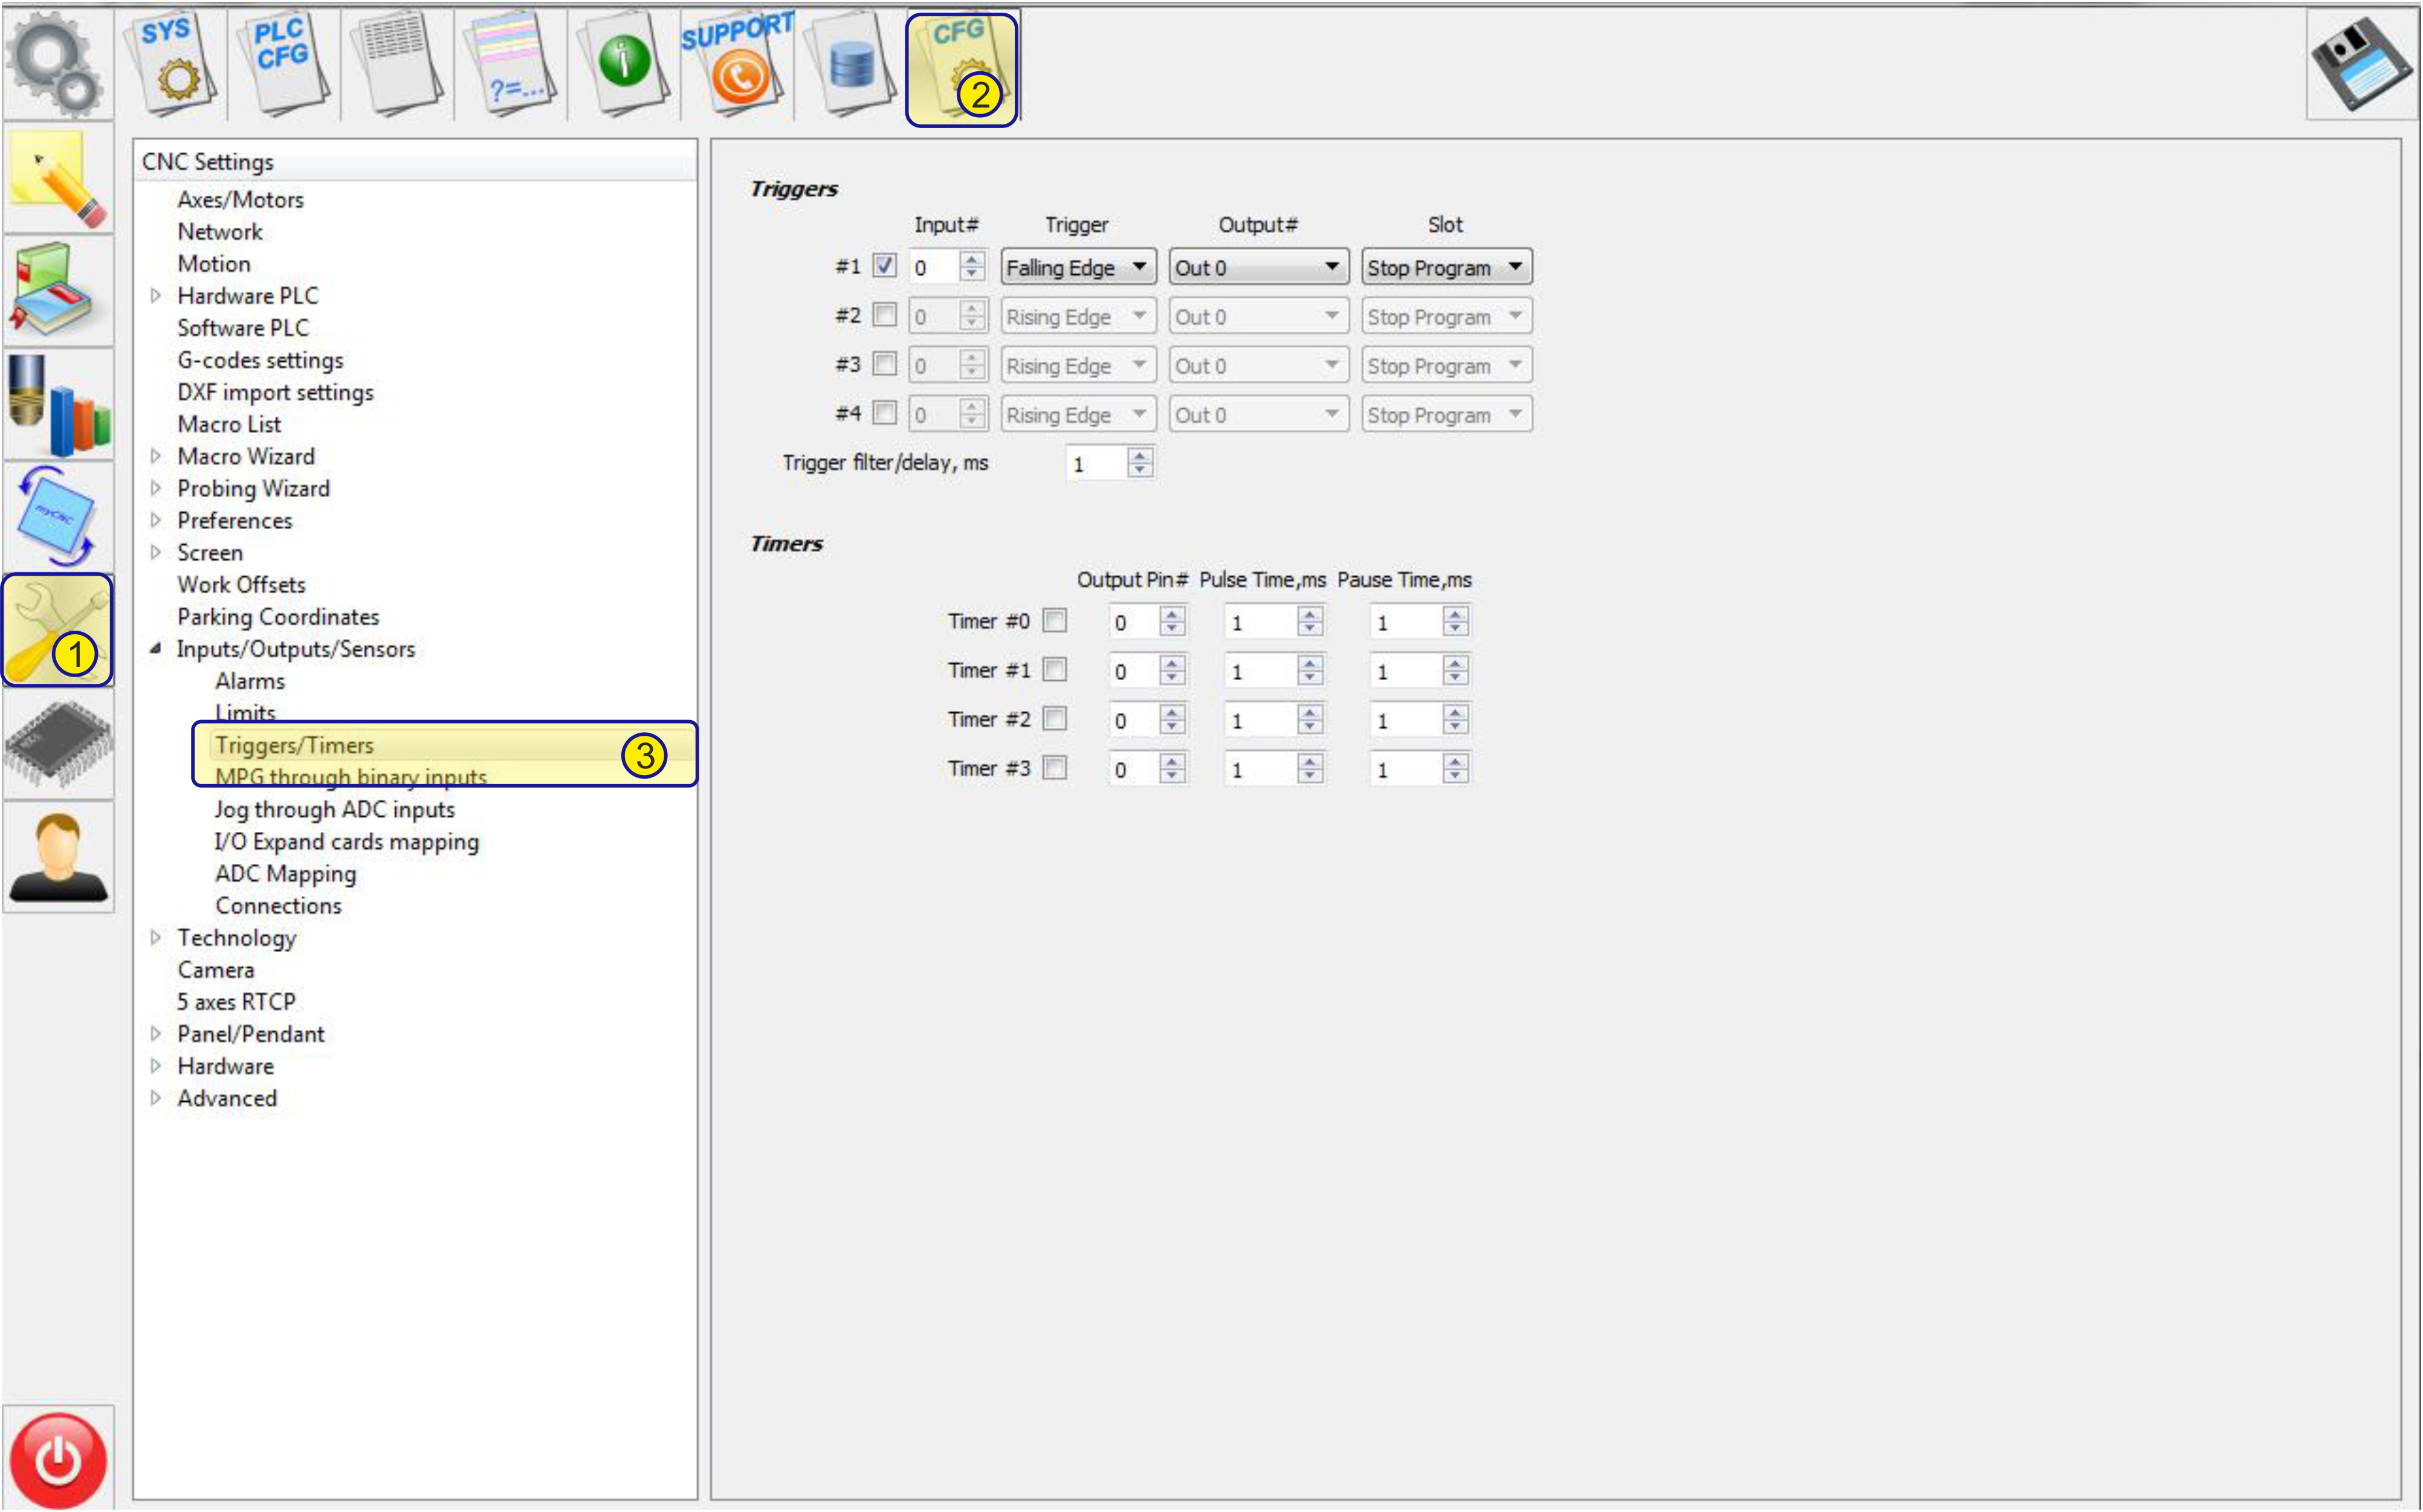2423x1512 pixels.
Task: Open the Connections settings entry
Action: 278,906
